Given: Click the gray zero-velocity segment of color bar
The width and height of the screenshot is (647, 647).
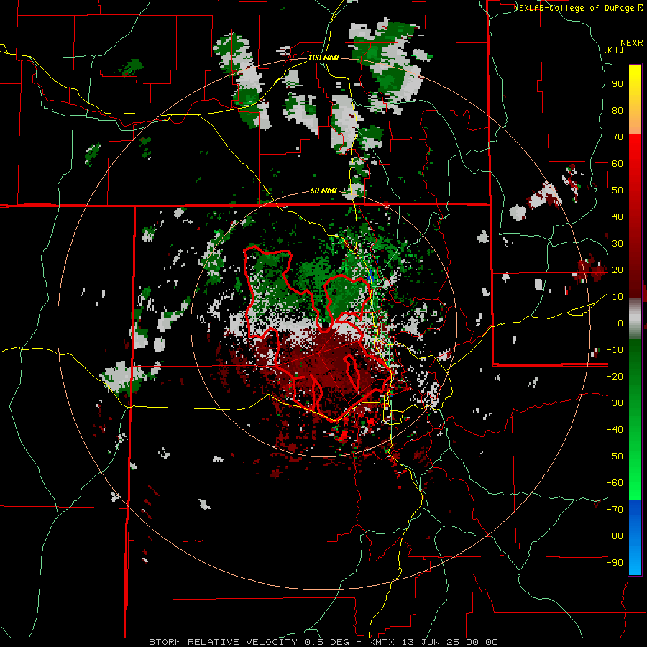Looking at the screenshot, I should [x=635, y=318].
